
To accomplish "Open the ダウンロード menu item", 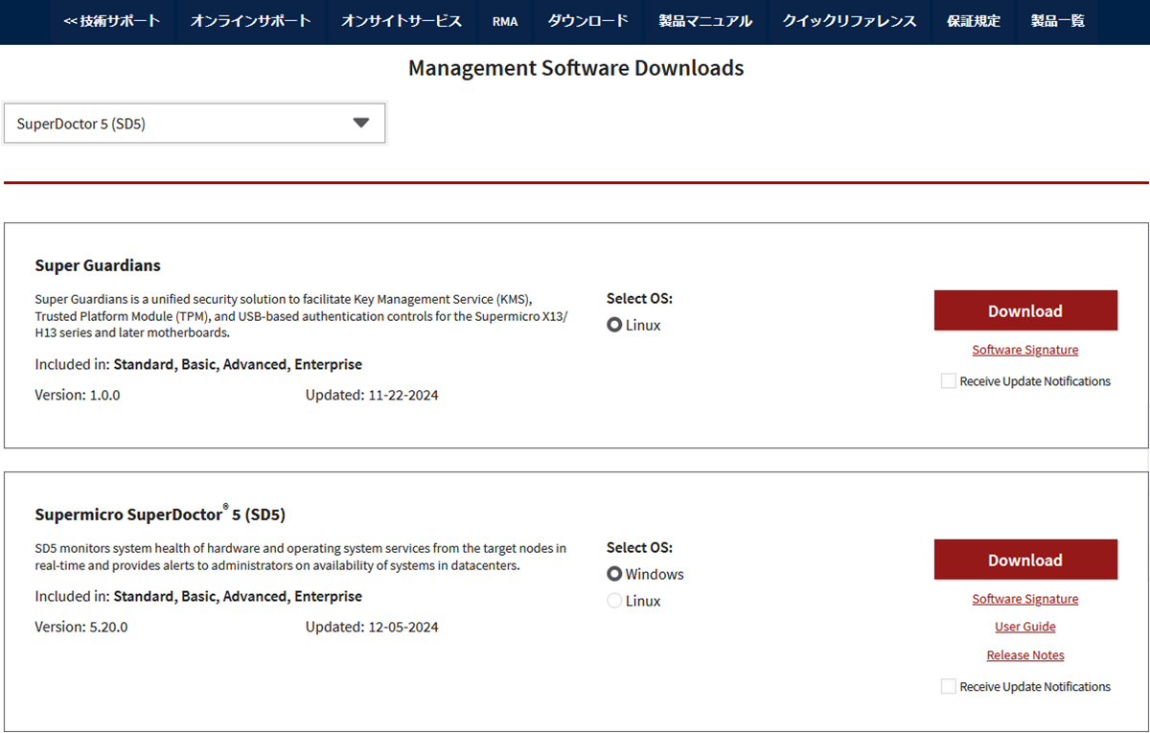I will click(x=588, y=21).
